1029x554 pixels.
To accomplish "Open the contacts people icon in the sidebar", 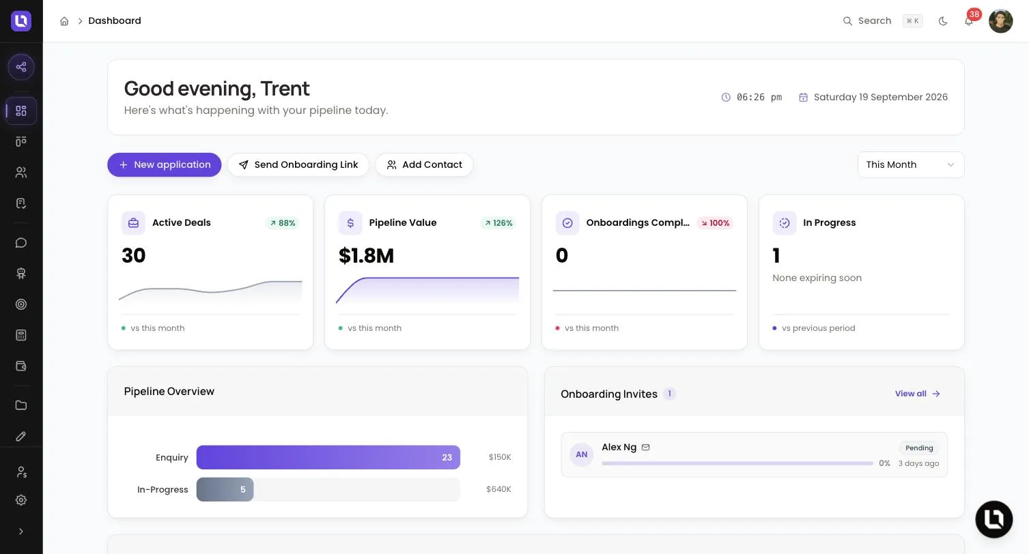I will coord(21,173).
